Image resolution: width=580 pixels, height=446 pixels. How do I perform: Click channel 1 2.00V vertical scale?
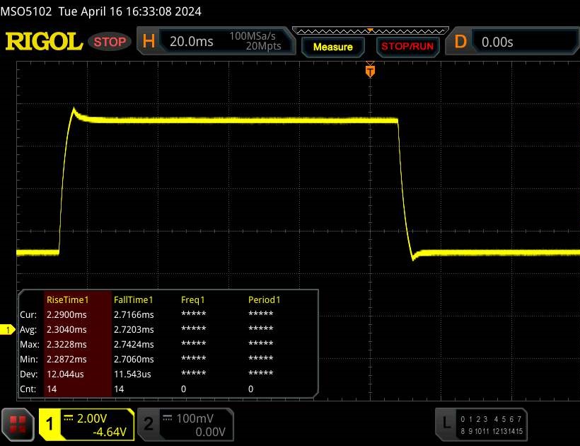[x=92, y=418]
